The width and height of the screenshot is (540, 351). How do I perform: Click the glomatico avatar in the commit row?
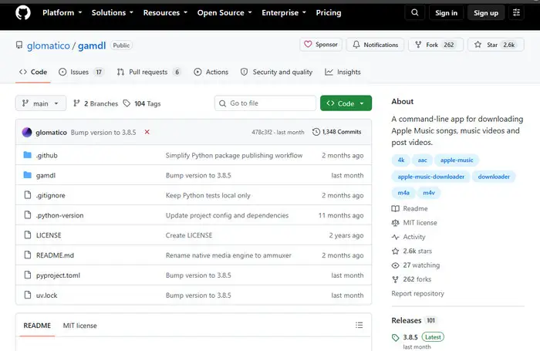tap(27, 132)
